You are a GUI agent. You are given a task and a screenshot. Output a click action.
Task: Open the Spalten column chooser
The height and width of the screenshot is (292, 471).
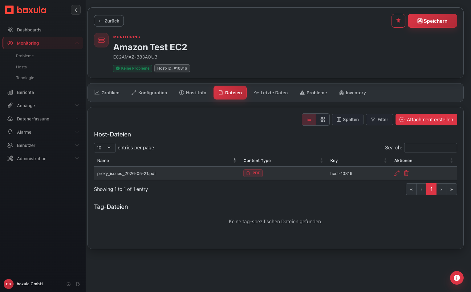click(x=348, y=120)
